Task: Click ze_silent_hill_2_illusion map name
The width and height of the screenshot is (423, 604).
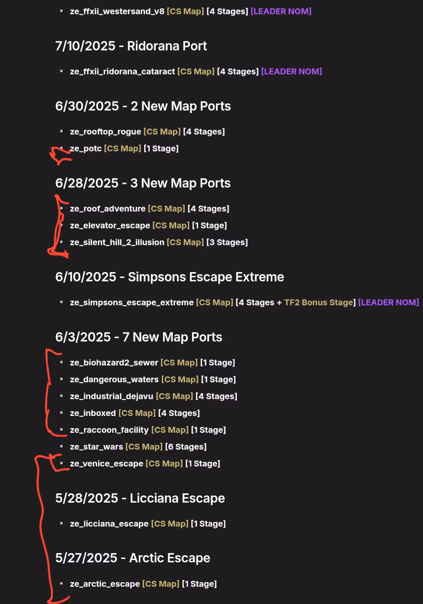Action: (117, 242)
